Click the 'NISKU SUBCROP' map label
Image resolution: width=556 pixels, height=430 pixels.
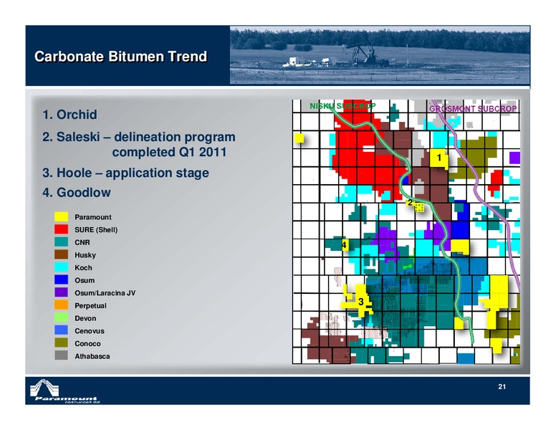342,106
